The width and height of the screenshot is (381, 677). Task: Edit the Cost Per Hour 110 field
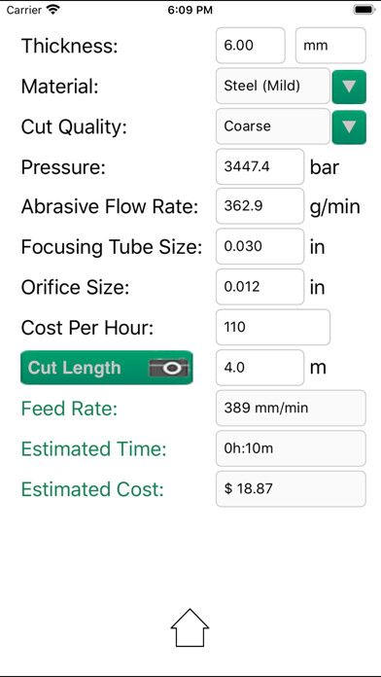273,327
